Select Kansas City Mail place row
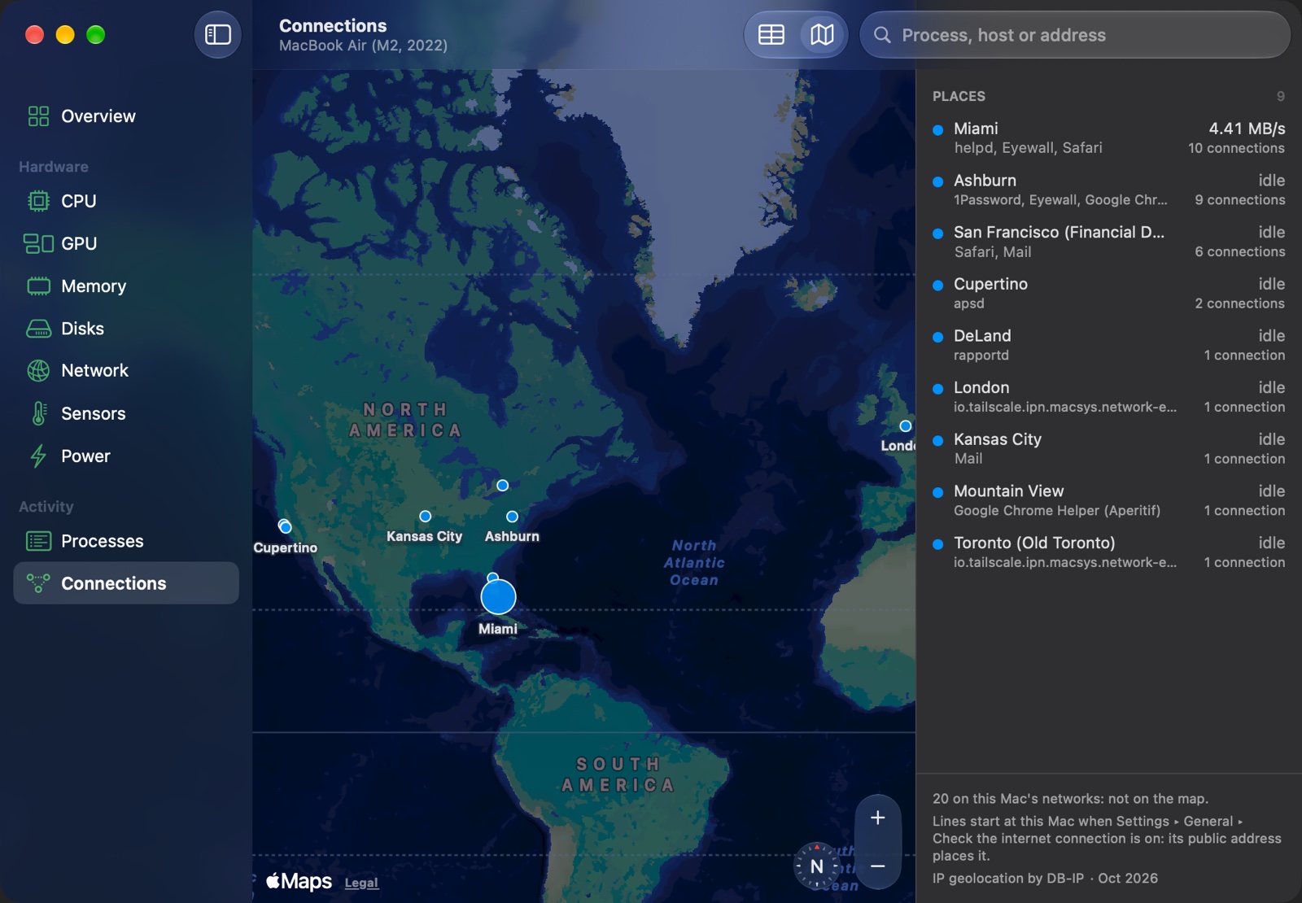 pyautogui.click(x=1108, y=448)
